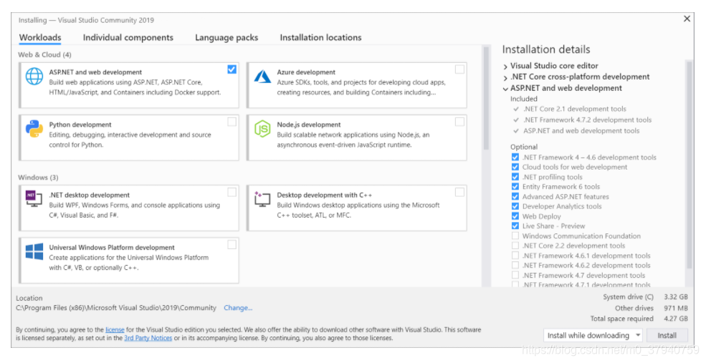This screenshot has width=706, height=363.
Task: Click the .NET desktop development monitor icon
Action: coord(34,198)
